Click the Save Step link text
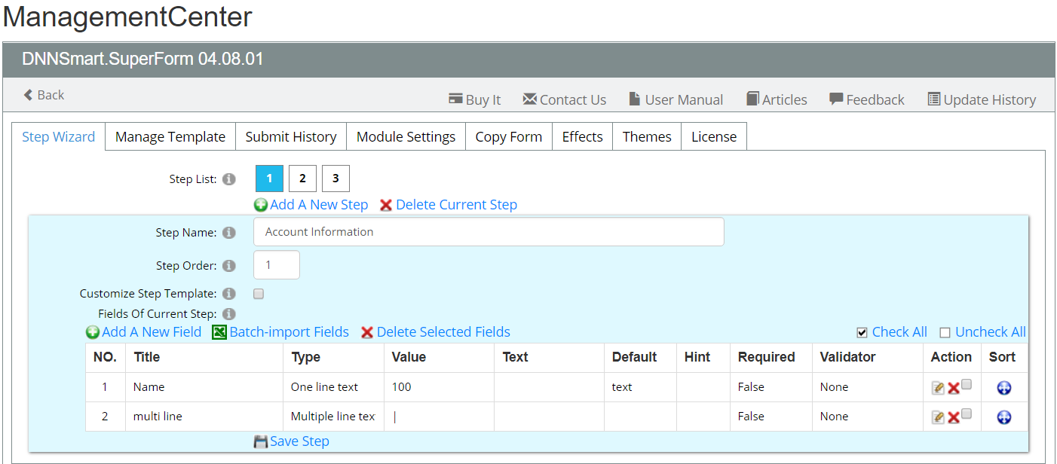Screen dimensions: 1057x464 (x=299, y=441)
